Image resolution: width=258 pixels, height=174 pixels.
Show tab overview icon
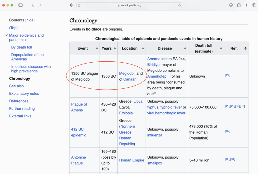(x=254, y=5)
